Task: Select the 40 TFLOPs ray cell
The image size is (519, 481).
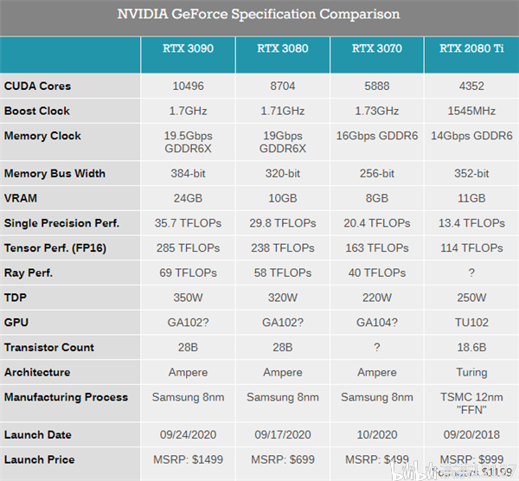Action: coord(377,273)
